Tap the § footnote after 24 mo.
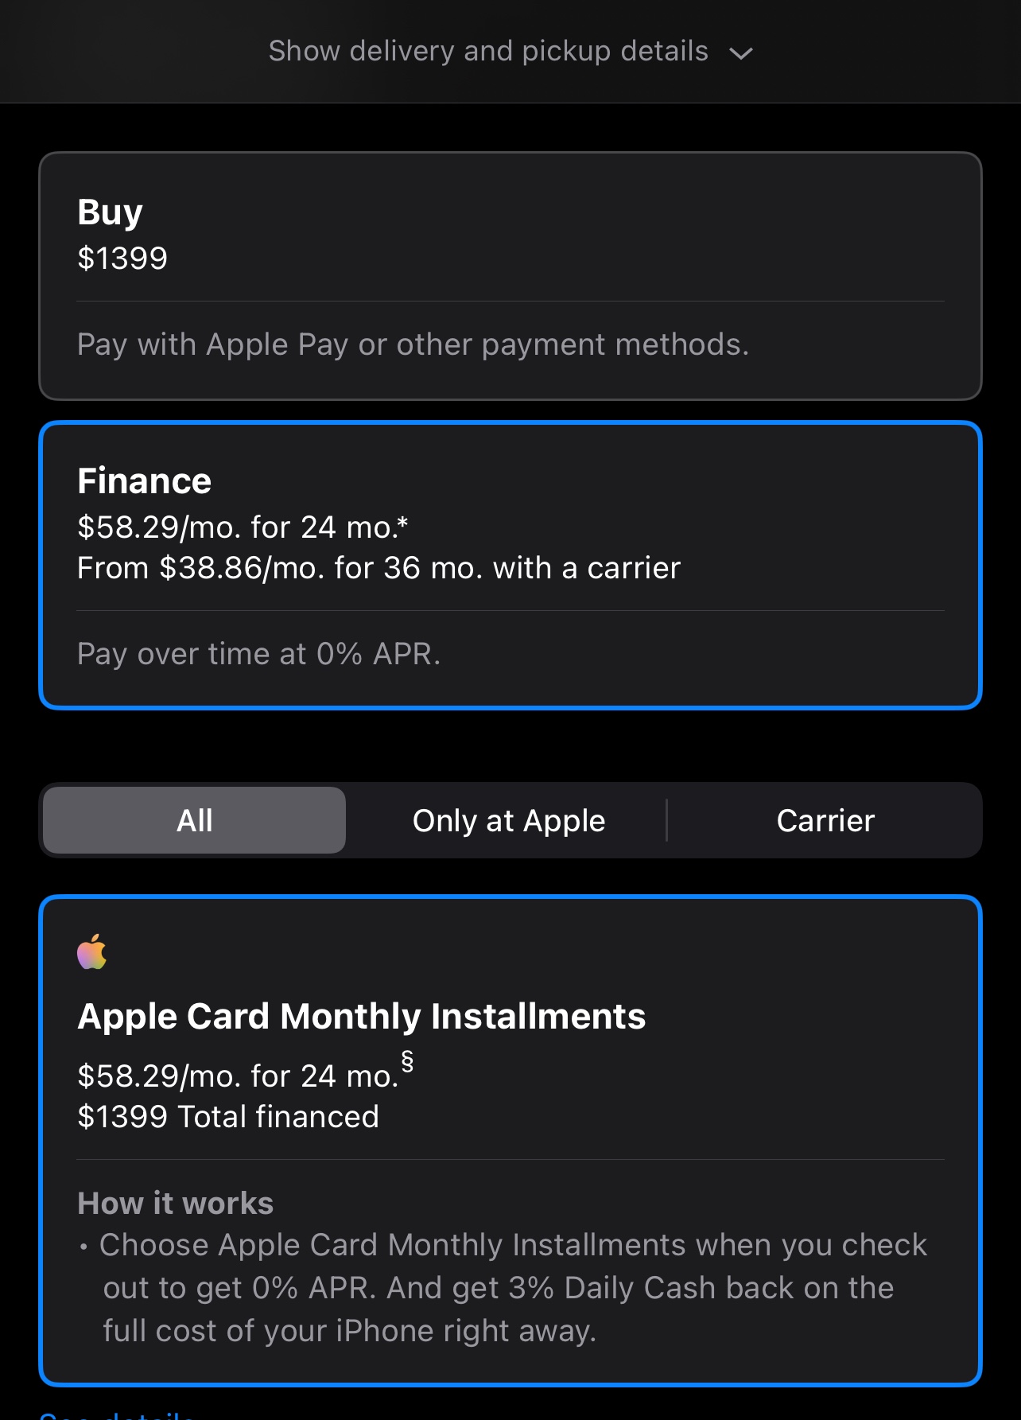This screenshot has width=1021, height=1420. 407,1061
